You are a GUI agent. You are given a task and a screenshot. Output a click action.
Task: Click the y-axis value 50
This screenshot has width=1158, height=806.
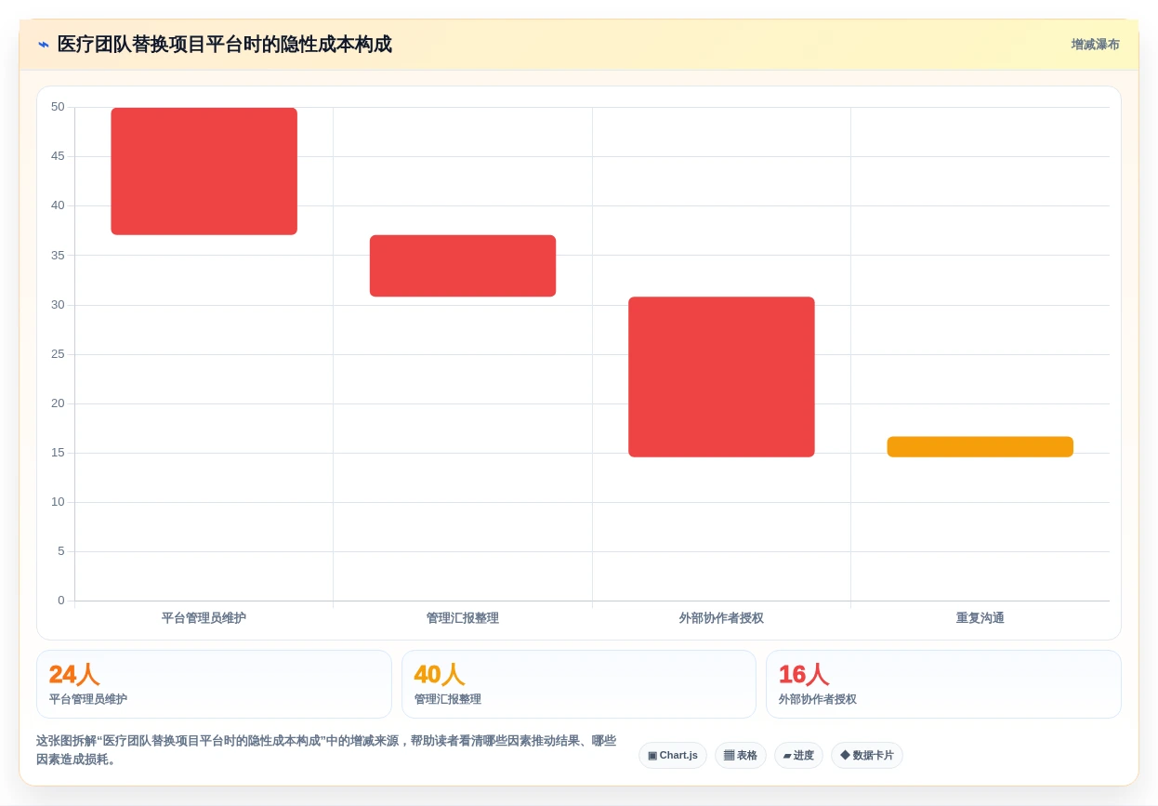[x=58, y=107]
